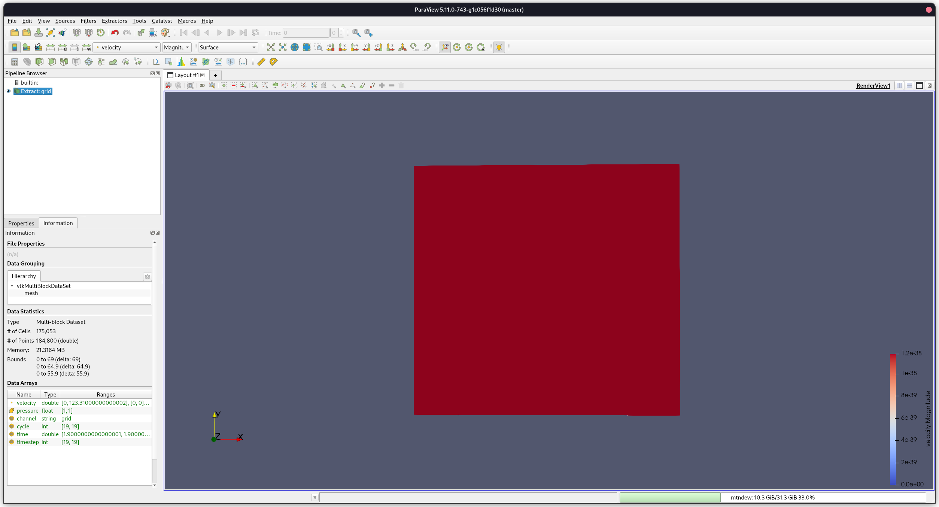This screenshot has width=939, height=507.
Task: Click the Play next frame button
Action: pos(232,33)
